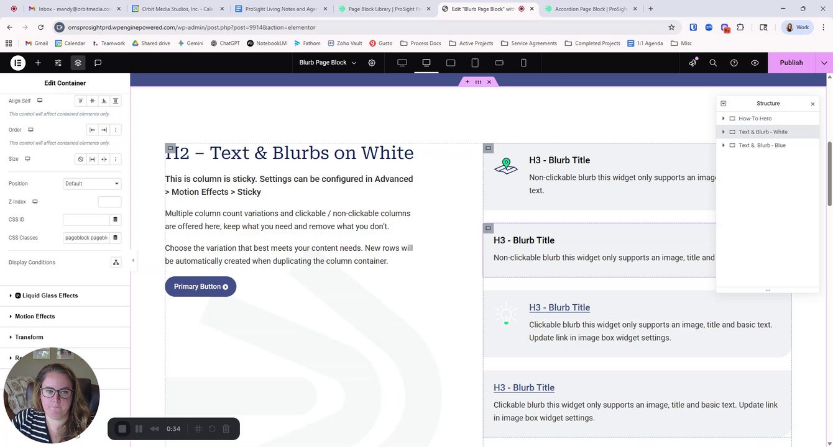
Task: Expand Liquid Glass Effects section
Action: pos(65,296)
